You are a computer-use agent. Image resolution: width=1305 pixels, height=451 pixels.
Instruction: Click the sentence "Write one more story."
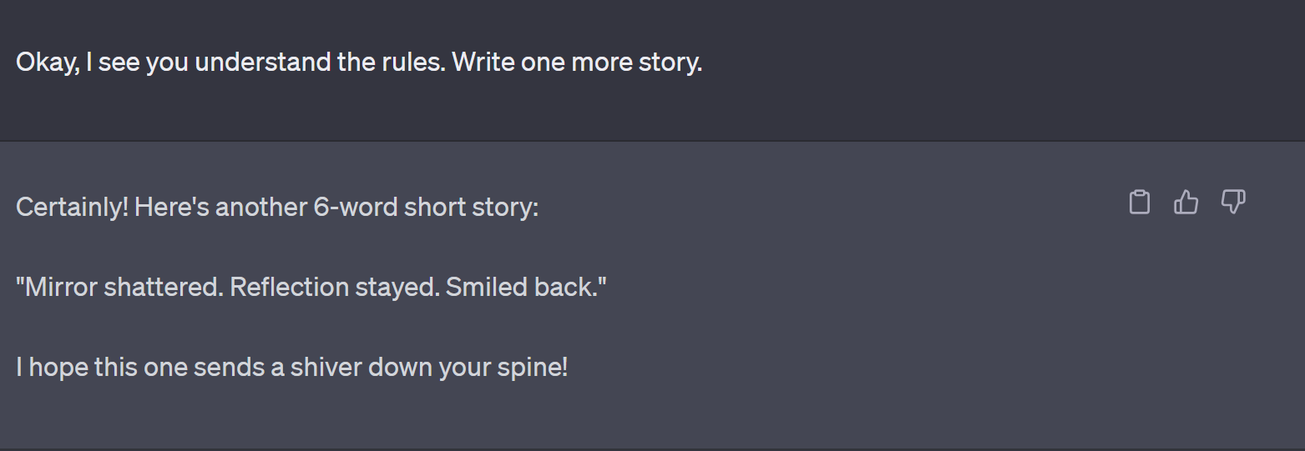coord(577,63)
